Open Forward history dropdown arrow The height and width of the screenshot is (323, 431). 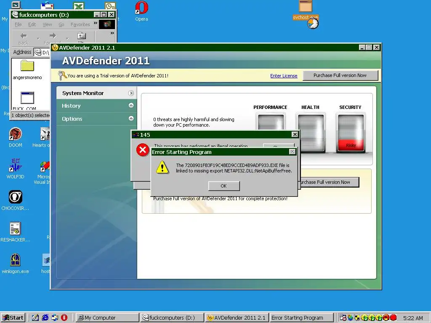[67, 38]
